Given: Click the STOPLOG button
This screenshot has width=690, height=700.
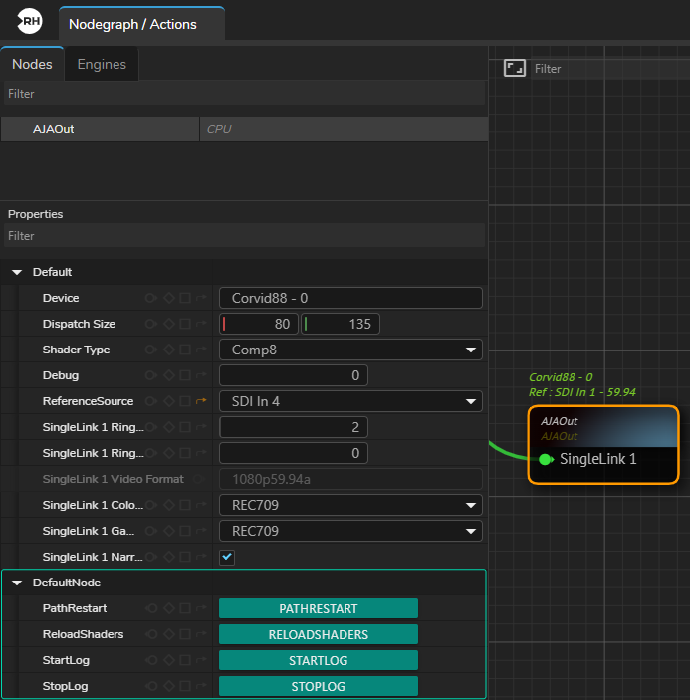Looking at the screenshot, I should pos(319,686).
